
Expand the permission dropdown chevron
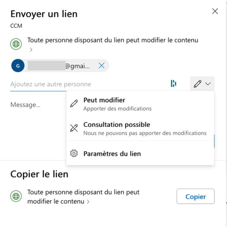point(208,84)
